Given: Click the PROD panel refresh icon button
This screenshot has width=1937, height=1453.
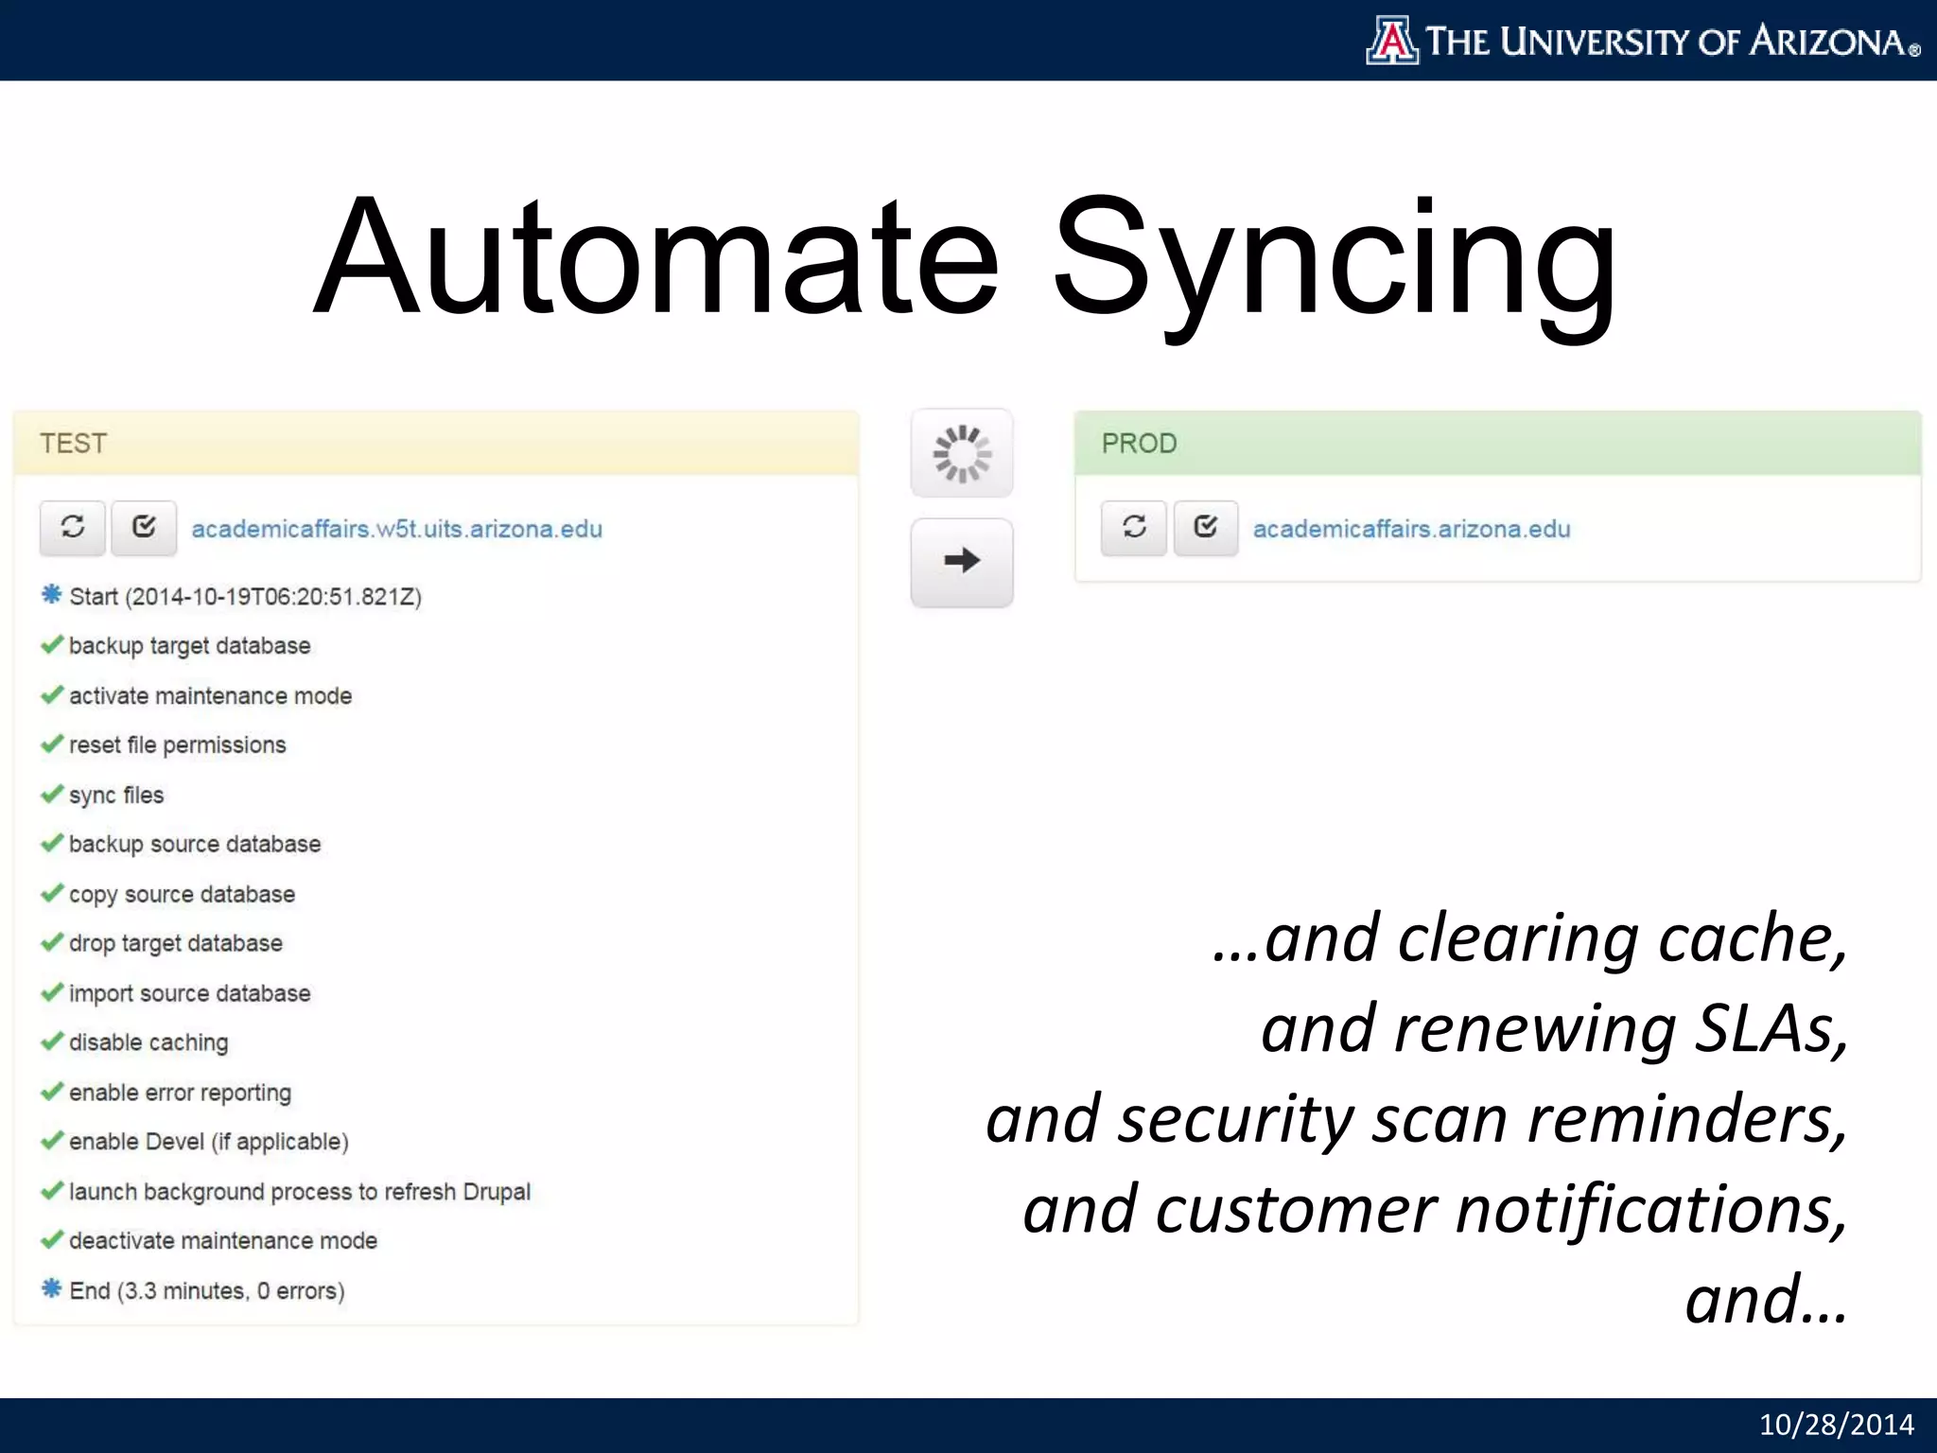Looking at the screenshot, I should [x=1134, y=527].
